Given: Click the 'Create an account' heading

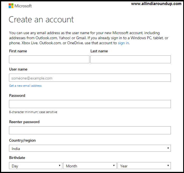Looking at the screenshot, I should (41, 20).
